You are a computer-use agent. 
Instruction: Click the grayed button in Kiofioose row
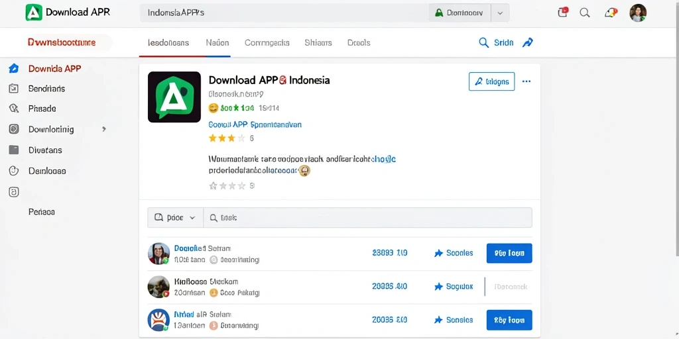(x=509, y=287)
